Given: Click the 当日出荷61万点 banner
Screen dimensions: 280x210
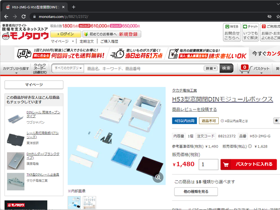Looking at the screenshot, I should coord(137,53).
